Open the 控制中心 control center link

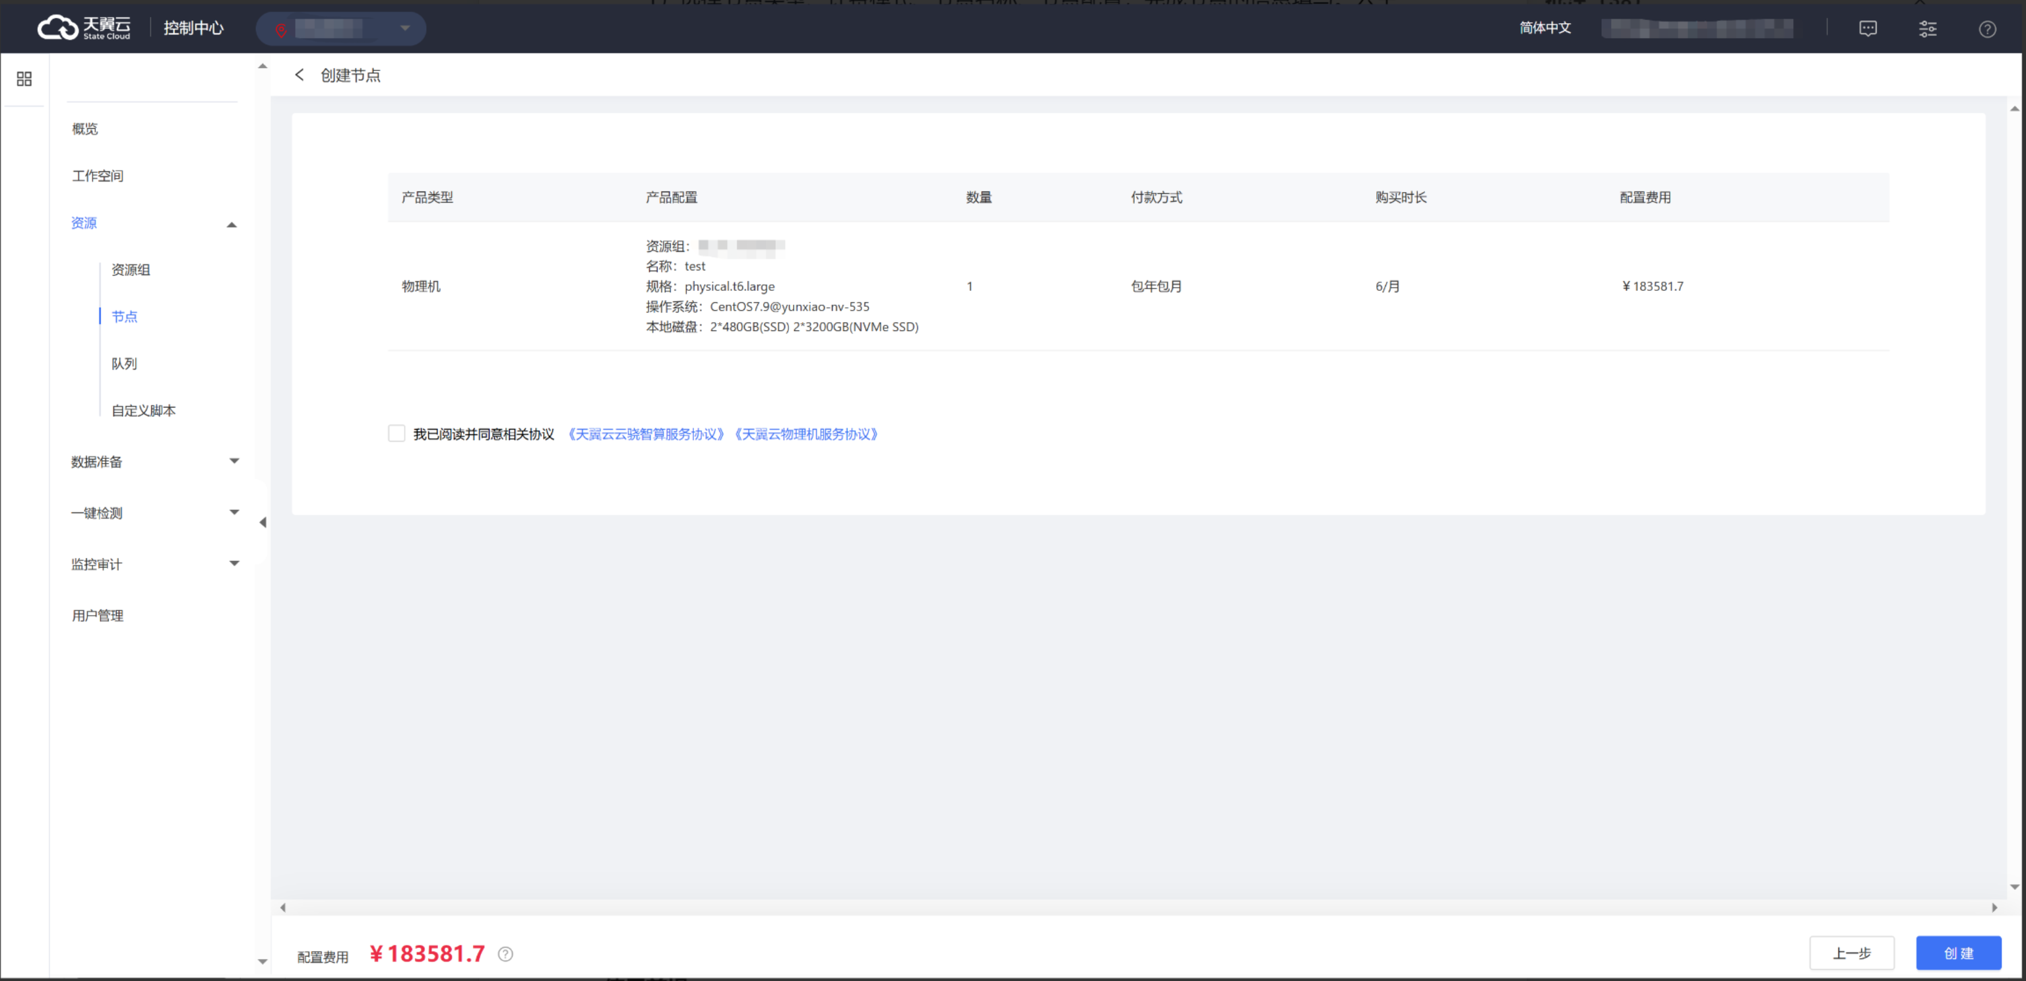point(193,28)
